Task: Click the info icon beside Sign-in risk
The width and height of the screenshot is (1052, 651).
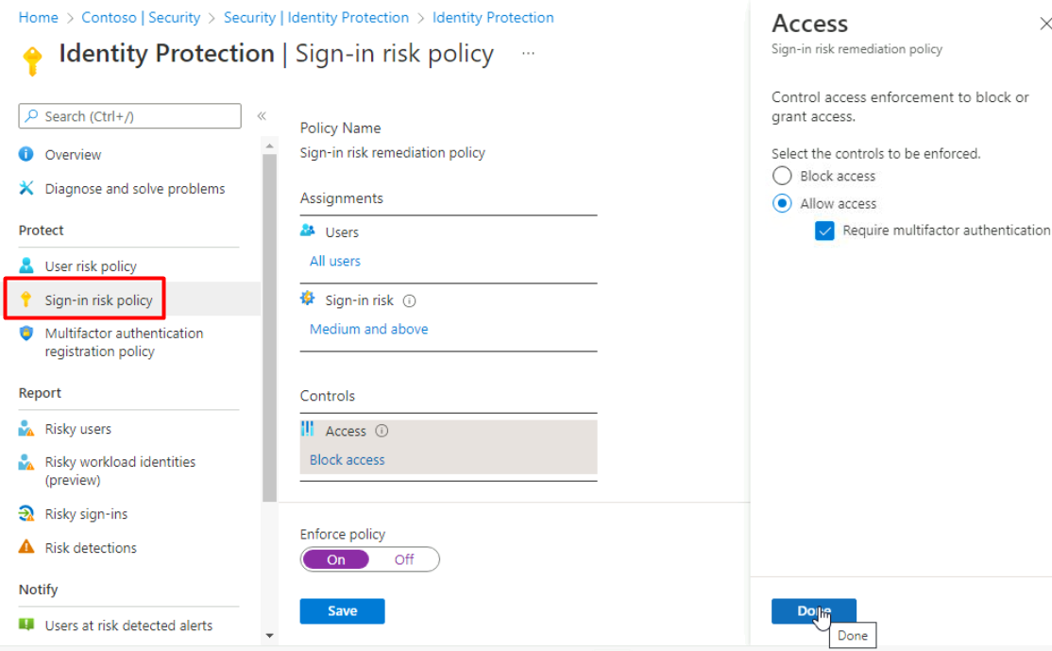Action: pyautogui.click(x=409, y=301)
